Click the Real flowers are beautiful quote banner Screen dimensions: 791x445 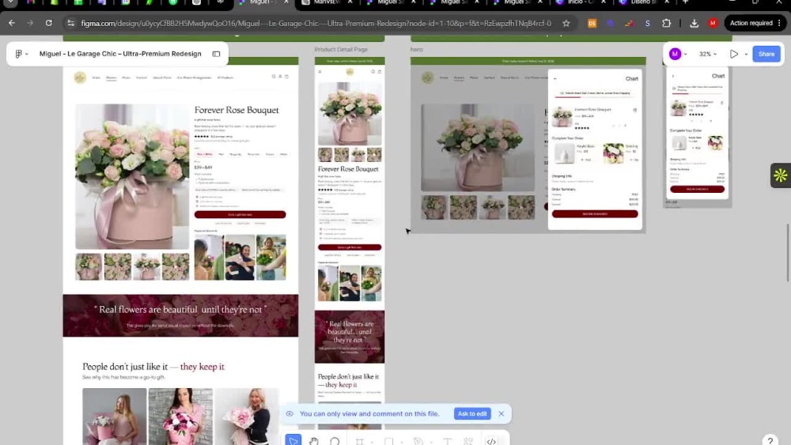coord(180,315)
